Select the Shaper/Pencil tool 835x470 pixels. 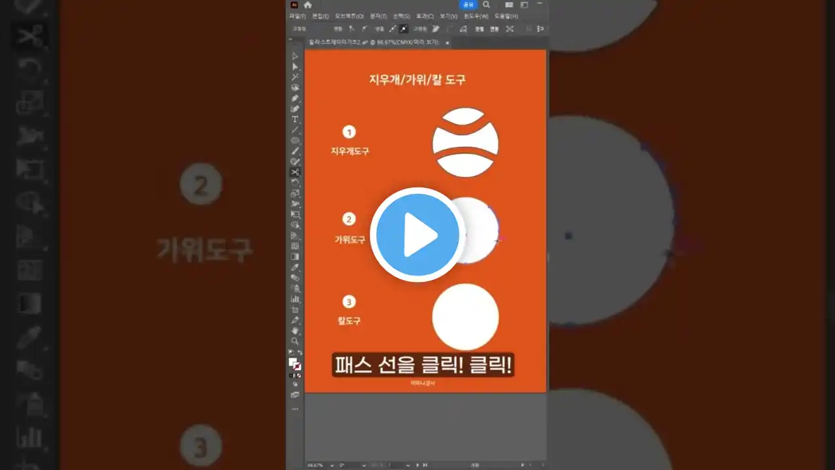[296, 161]
